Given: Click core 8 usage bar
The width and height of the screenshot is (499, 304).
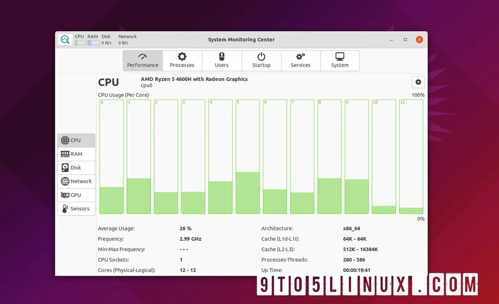Looking at the screenshot, I should point(329,157).
